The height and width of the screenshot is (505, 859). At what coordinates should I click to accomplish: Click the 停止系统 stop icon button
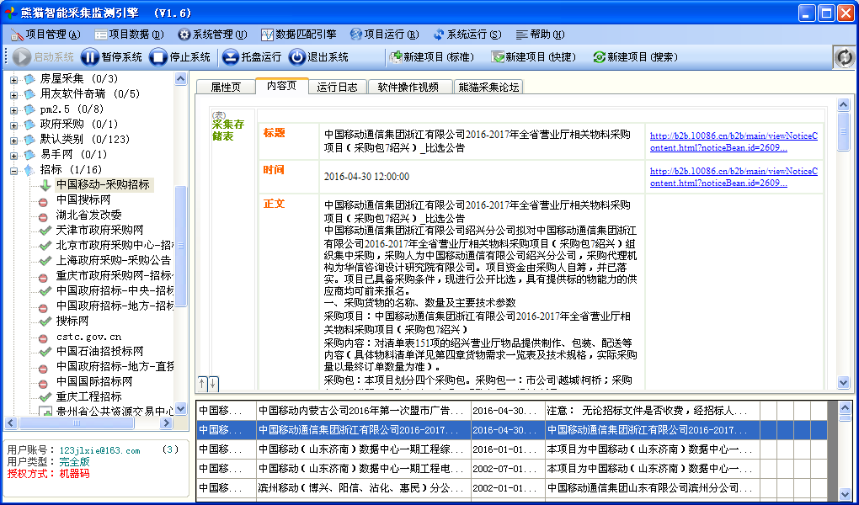coord(158,57)
